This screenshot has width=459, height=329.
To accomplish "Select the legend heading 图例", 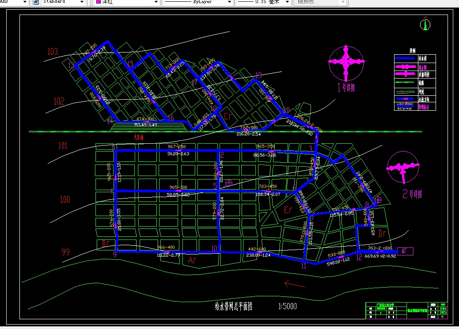I will point(413,51).
